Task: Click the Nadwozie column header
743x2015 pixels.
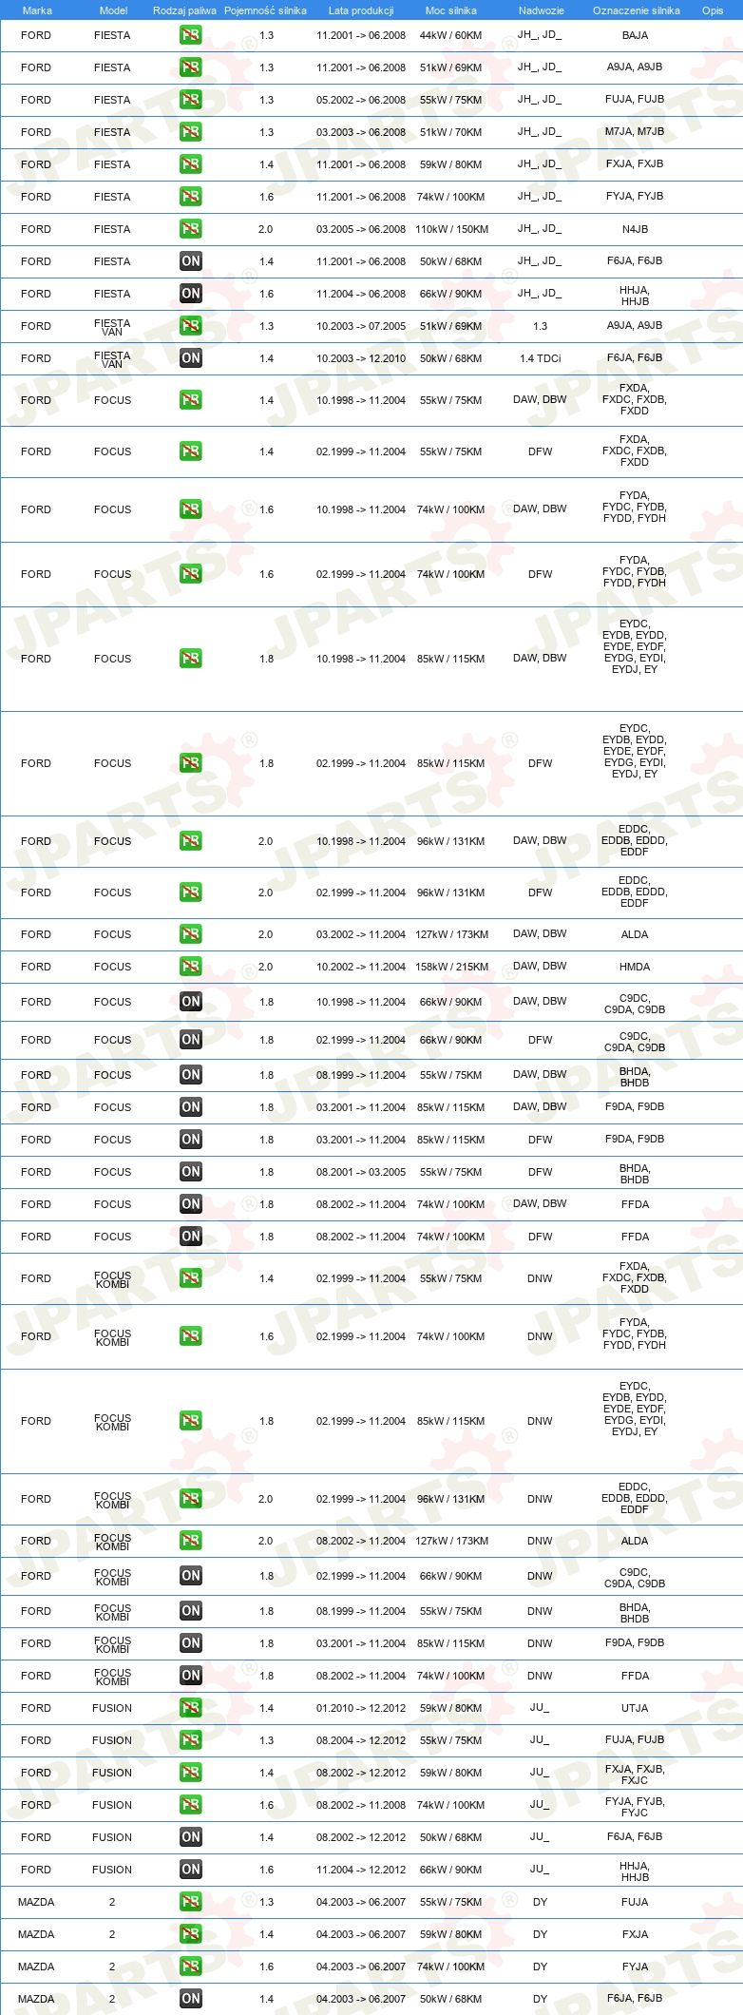Action: click(x=541, y=10)
